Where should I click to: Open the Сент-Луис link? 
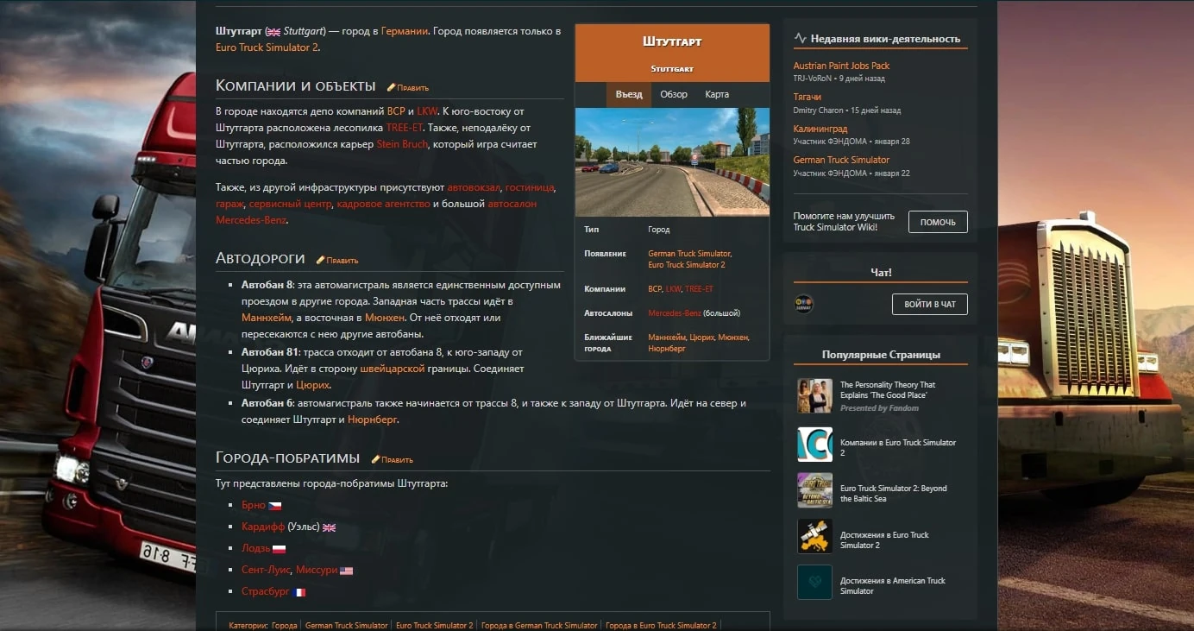[x=266, y=570]
